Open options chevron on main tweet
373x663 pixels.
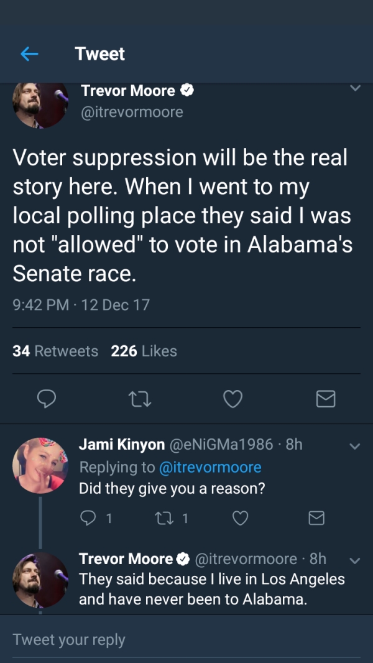pos(354,89)
